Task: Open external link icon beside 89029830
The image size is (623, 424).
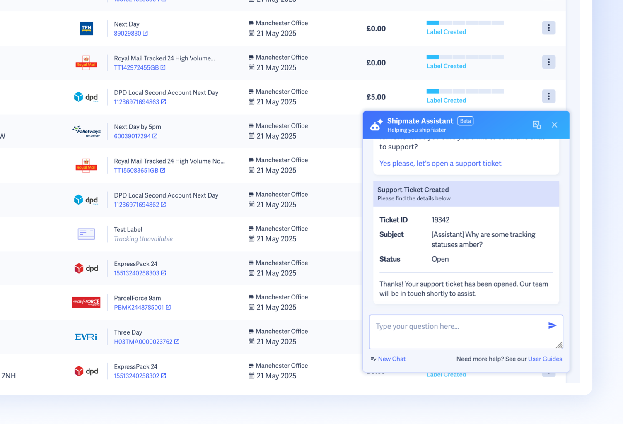Action: coord(145,33)
